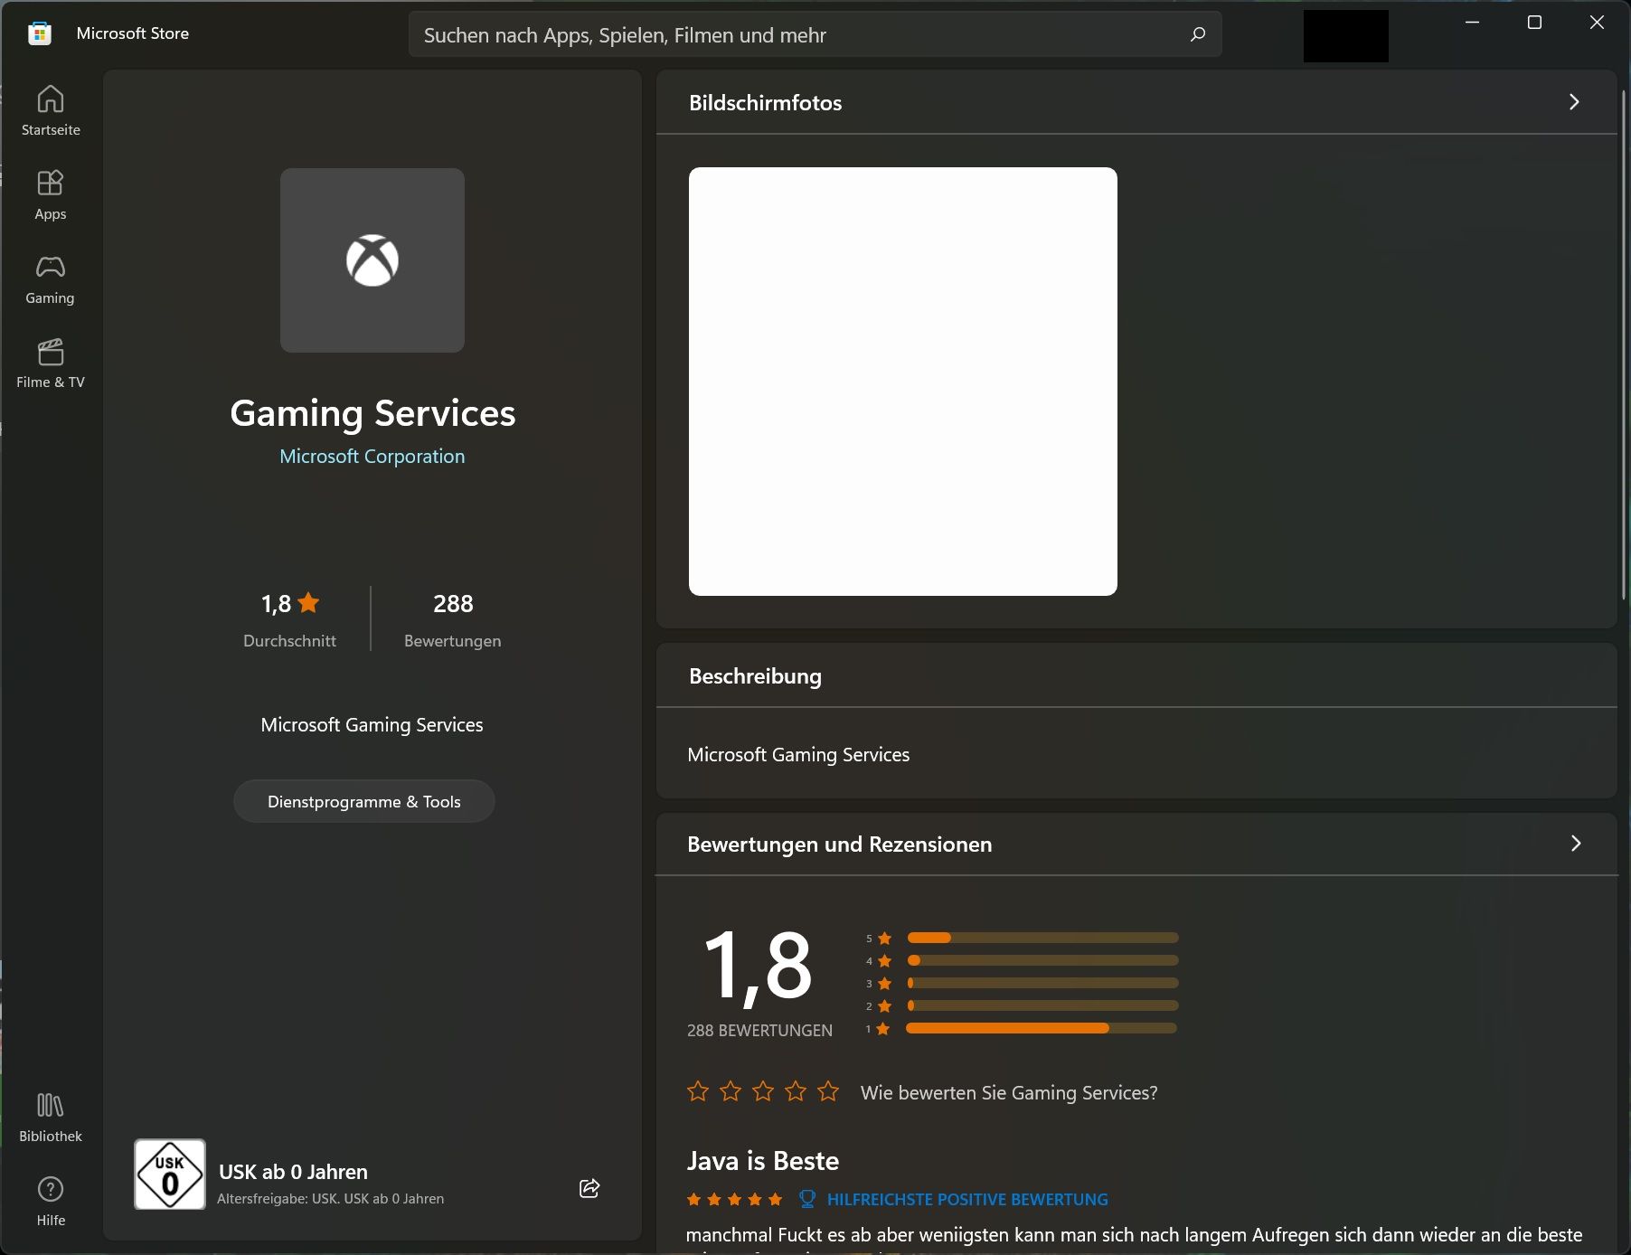Maximize the Microsoft Store window
1631x1255 pixels.
1534,23
